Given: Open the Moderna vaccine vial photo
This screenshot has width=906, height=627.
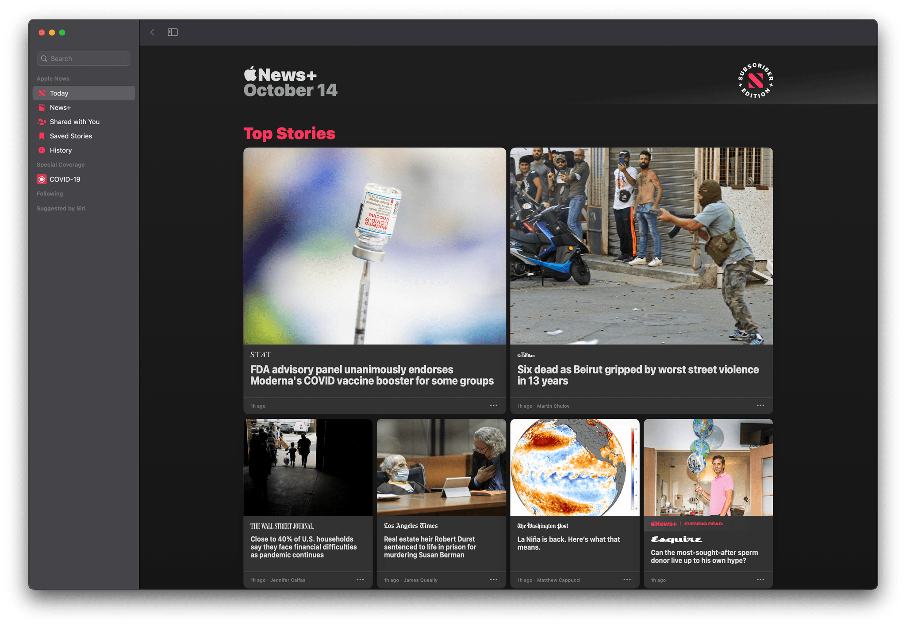Looking at the screenshot, I should coord(375,246).
